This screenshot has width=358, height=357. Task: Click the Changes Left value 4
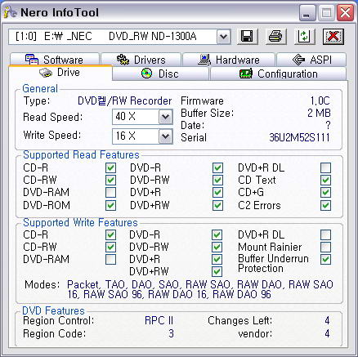[x=327, y=320]
